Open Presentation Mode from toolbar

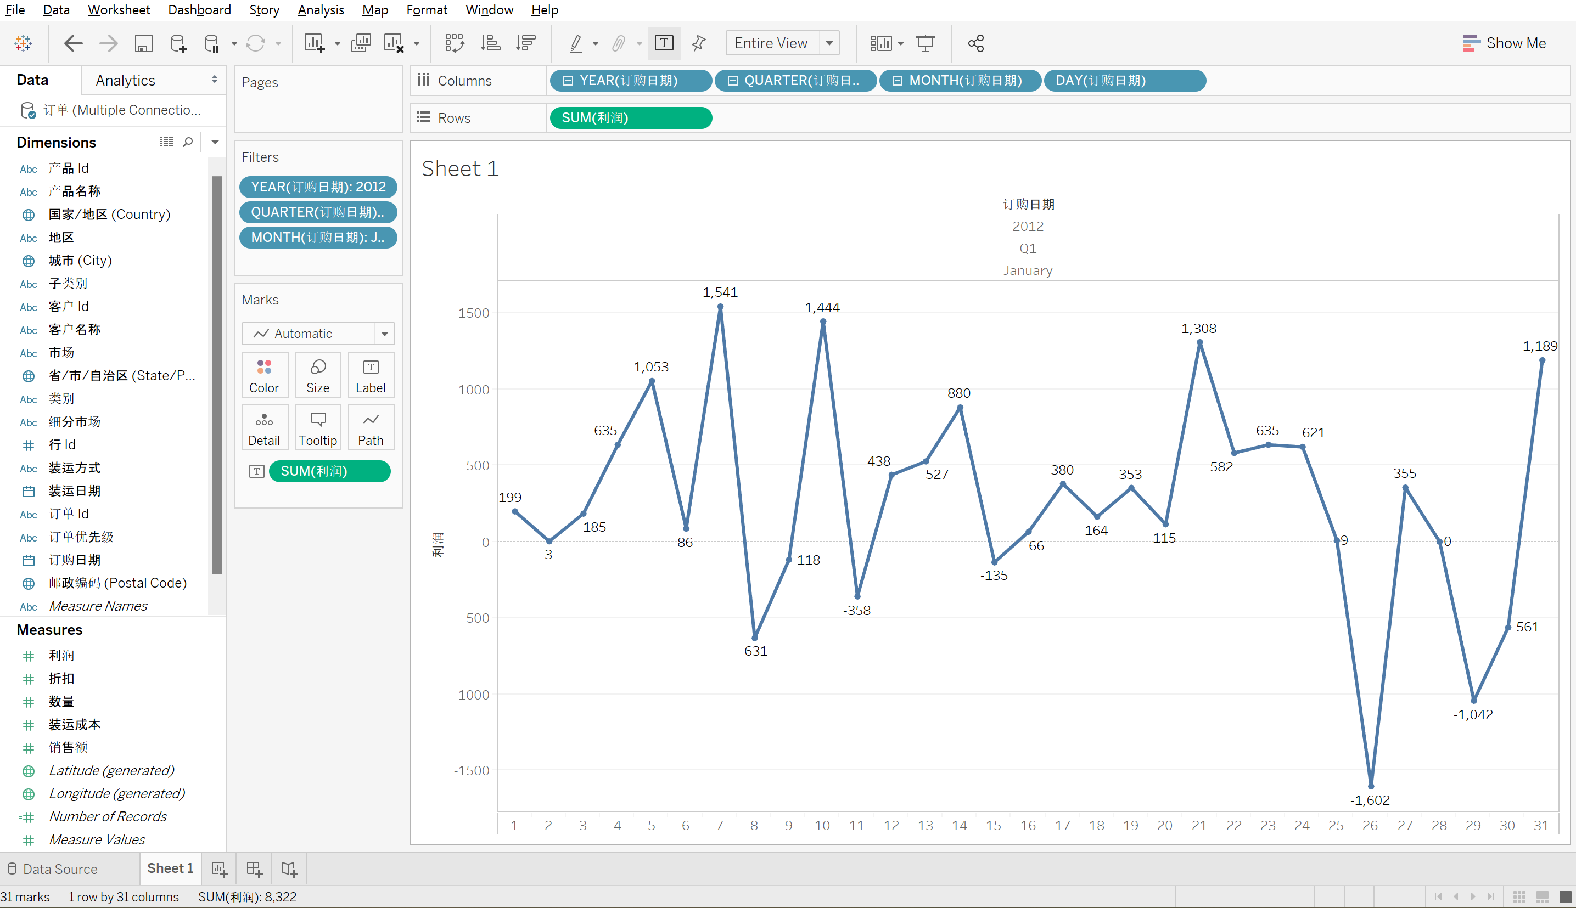coord(924,43)
